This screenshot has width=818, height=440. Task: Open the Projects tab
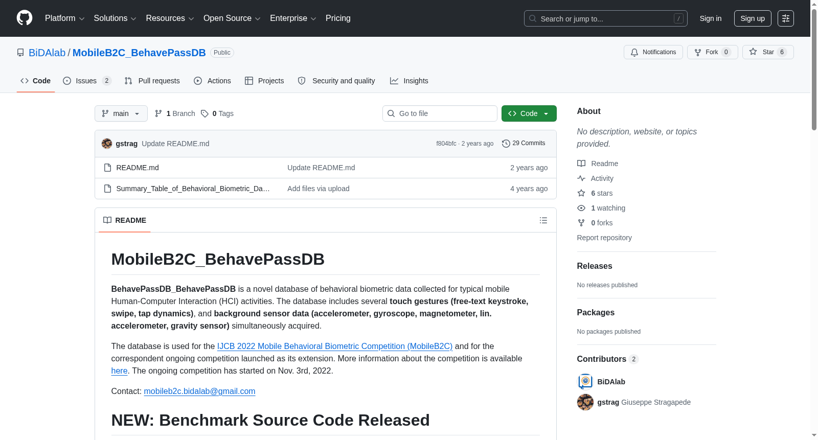[264, 81]
